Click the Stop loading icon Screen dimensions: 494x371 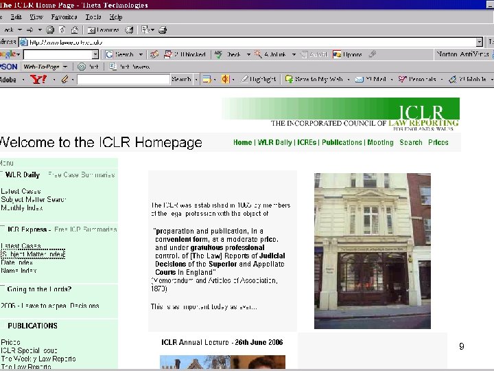coord(50,30)
